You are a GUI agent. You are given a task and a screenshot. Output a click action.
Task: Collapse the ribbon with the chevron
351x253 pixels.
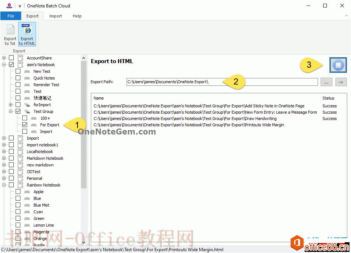[346, 16]
